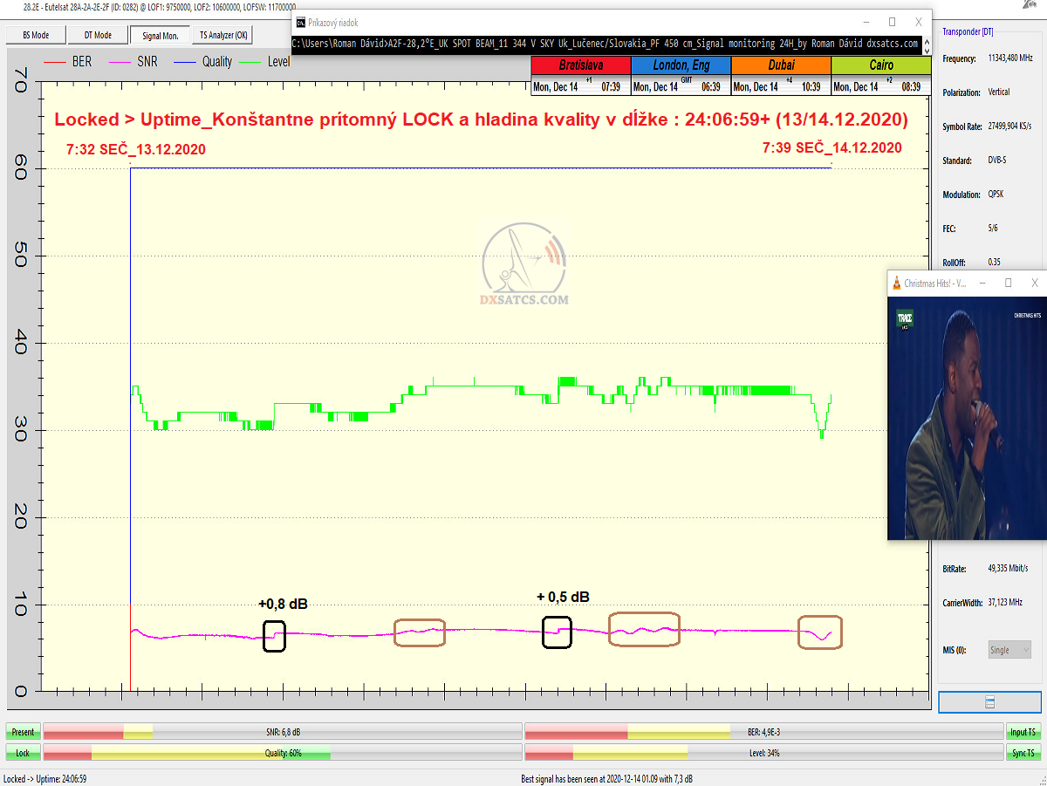Image resolution: width=1047 pixels, height=786 pixels.
Task: Switch to the BS Mode tab
Action: pos(35,35)
